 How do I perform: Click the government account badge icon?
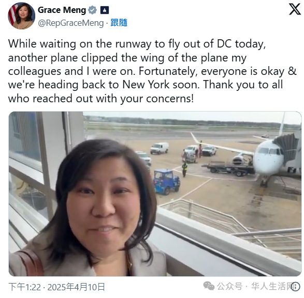click(x=105, y=10)
